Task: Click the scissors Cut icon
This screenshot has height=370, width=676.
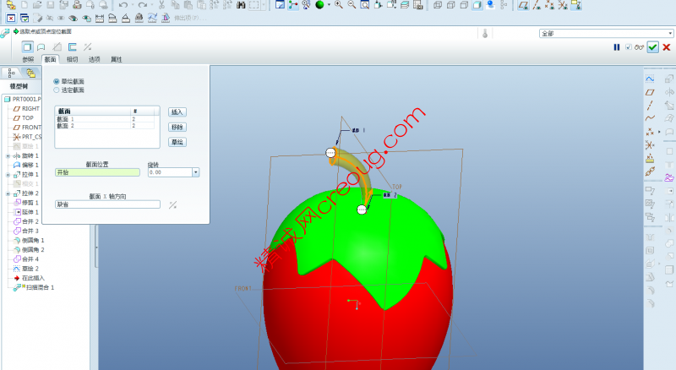Action: point(161,5)
